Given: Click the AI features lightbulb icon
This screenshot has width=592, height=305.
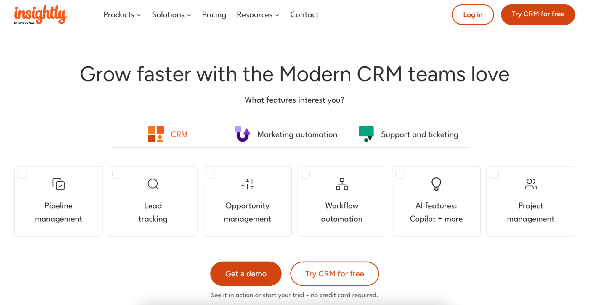Looking at the screenshot, I should coord(436,184).
